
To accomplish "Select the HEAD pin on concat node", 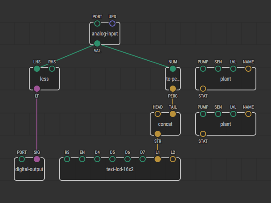I will click(158, 114).
